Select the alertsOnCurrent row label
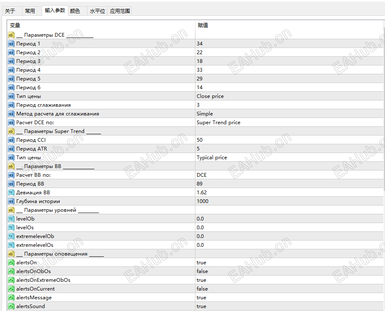Viewport: 385px width, 311px height. point(35,289)
